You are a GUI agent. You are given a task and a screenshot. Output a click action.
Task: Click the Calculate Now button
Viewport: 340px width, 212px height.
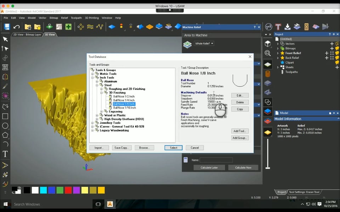click(x=243, y=167)
